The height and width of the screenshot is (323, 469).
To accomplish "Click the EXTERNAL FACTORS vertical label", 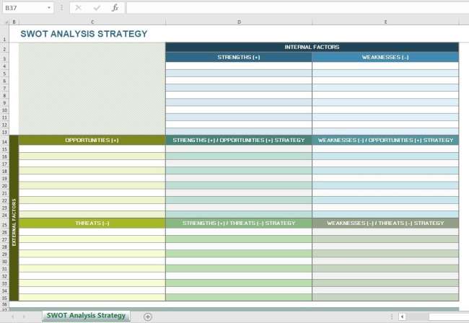I will pyautogui.click(x=14, y=222).
